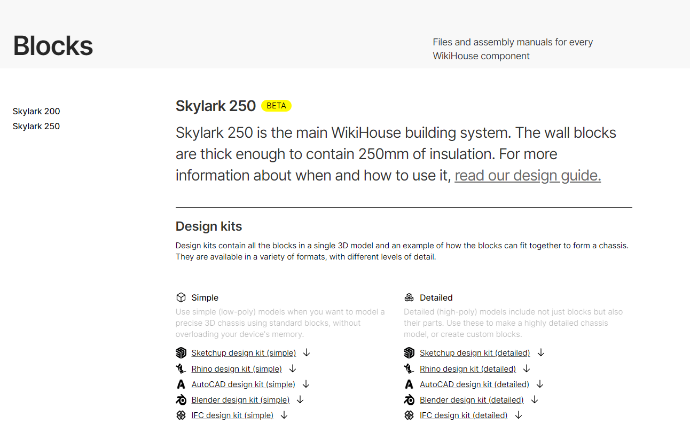Screen dimensions: 690x440
Task: Click the Rhino icon beside simple kit
Action: coord(181,368)
